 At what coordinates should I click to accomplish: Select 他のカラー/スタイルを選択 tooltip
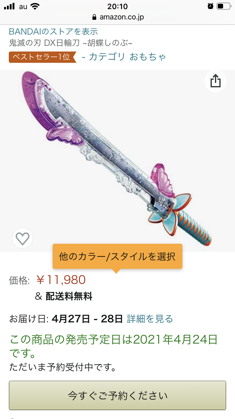117,256
